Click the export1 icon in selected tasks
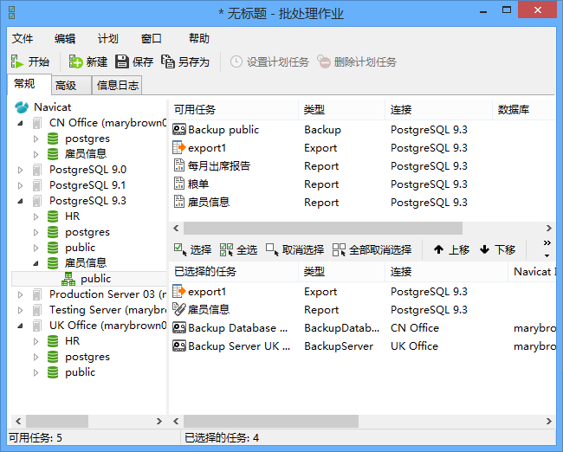The width and height of the screenshot is (563, 452). (x=178, y=291)
